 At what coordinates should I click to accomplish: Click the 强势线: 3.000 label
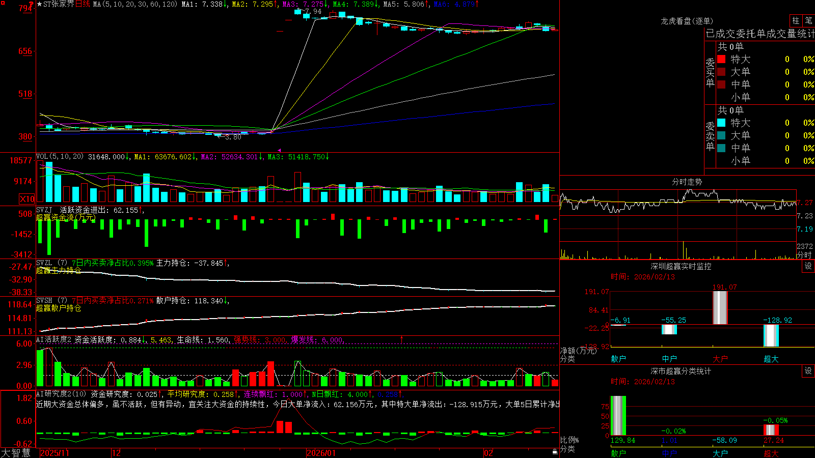coord(260,339)
